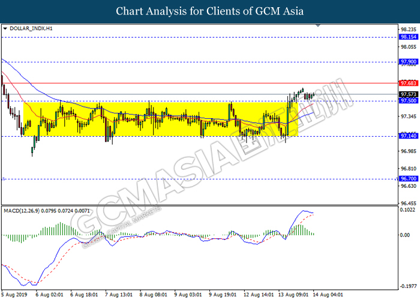Click the 5 Aug 2019 time label
Image resolution: width=420 pixels, height=300 pixels.
(15, 295)
